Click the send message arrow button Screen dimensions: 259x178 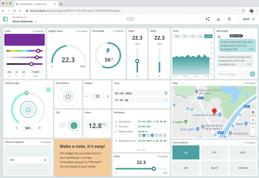[x=252, y=74]
